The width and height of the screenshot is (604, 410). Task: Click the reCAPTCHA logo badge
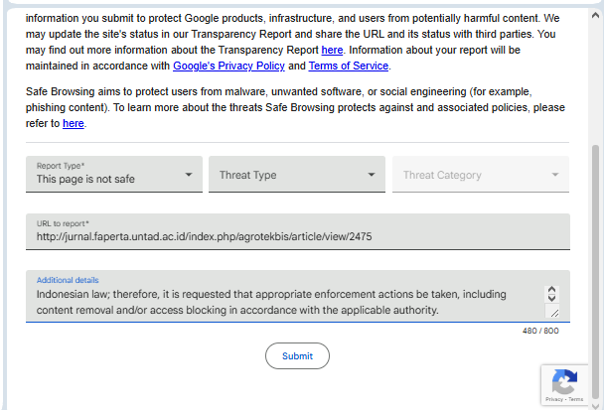click(564, 381)
